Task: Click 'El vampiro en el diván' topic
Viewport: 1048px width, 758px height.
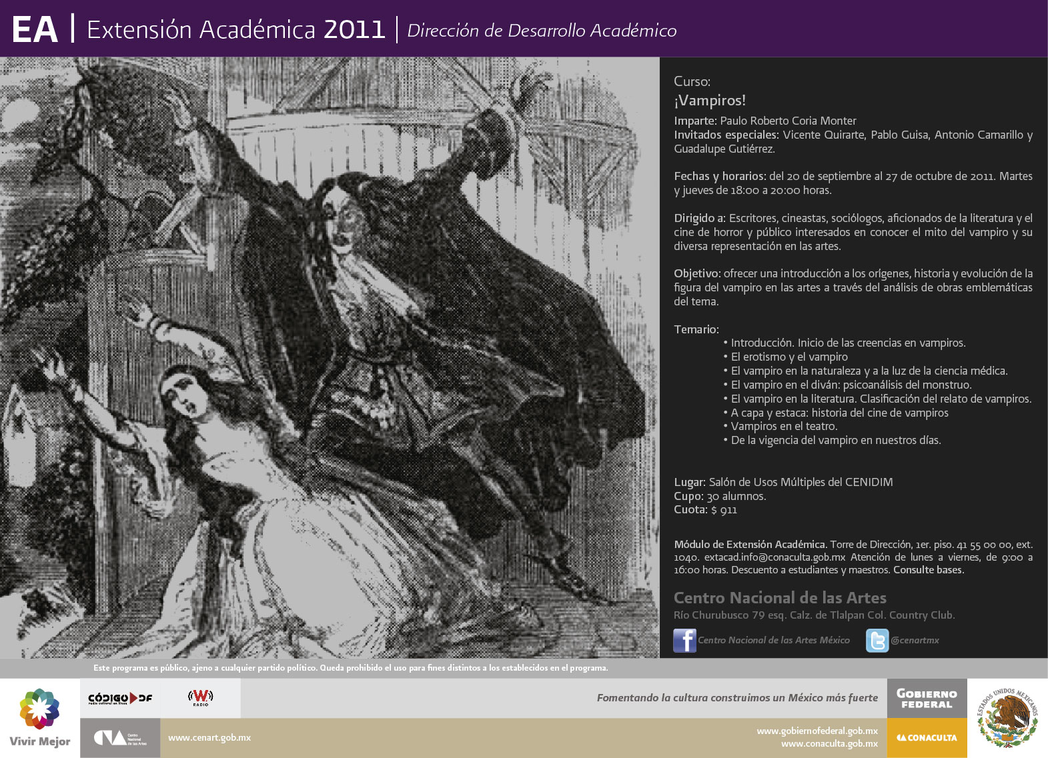Action: (x=851, y=385)
